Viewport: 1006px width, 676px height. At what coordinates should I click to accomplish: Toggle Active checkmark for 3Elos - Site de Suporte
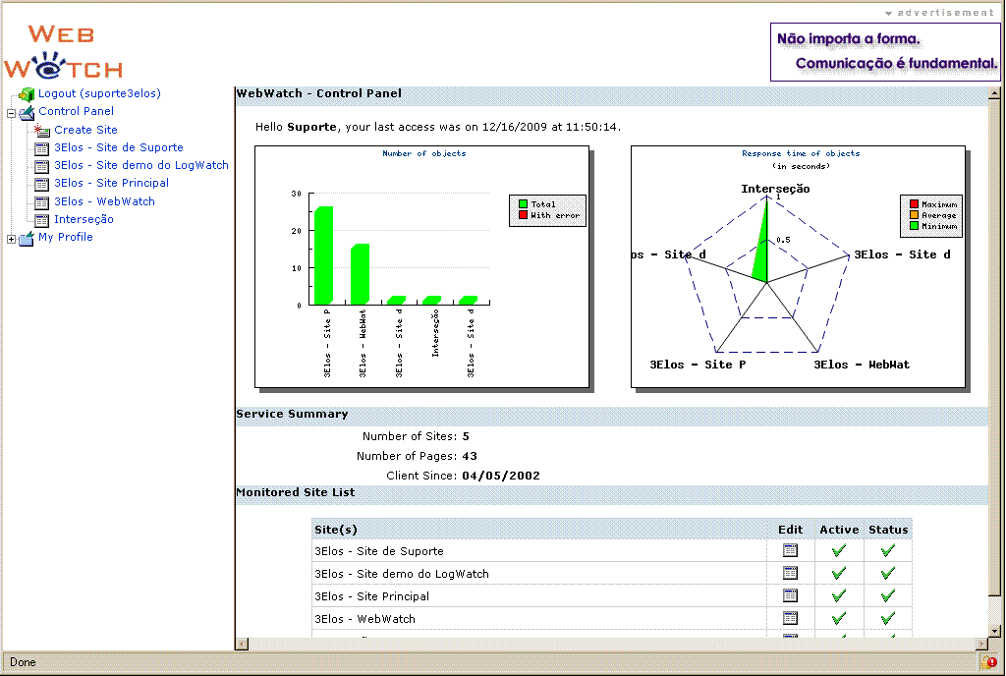click(838, 551)
